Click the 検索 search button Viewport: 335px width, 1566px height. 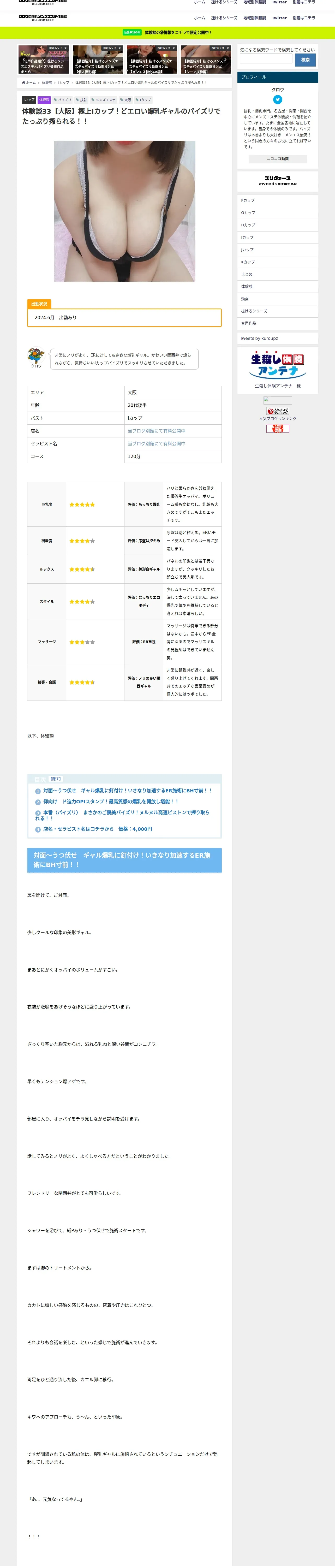coord(305,60)
